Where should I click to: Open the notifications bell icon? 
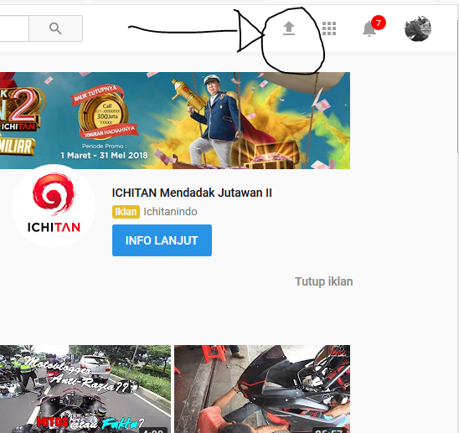(x=369, y=29)
